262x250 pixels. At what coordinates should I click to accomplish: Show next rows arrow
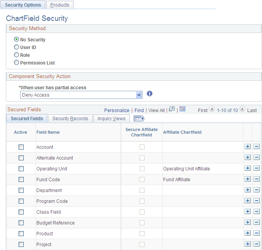242,109
